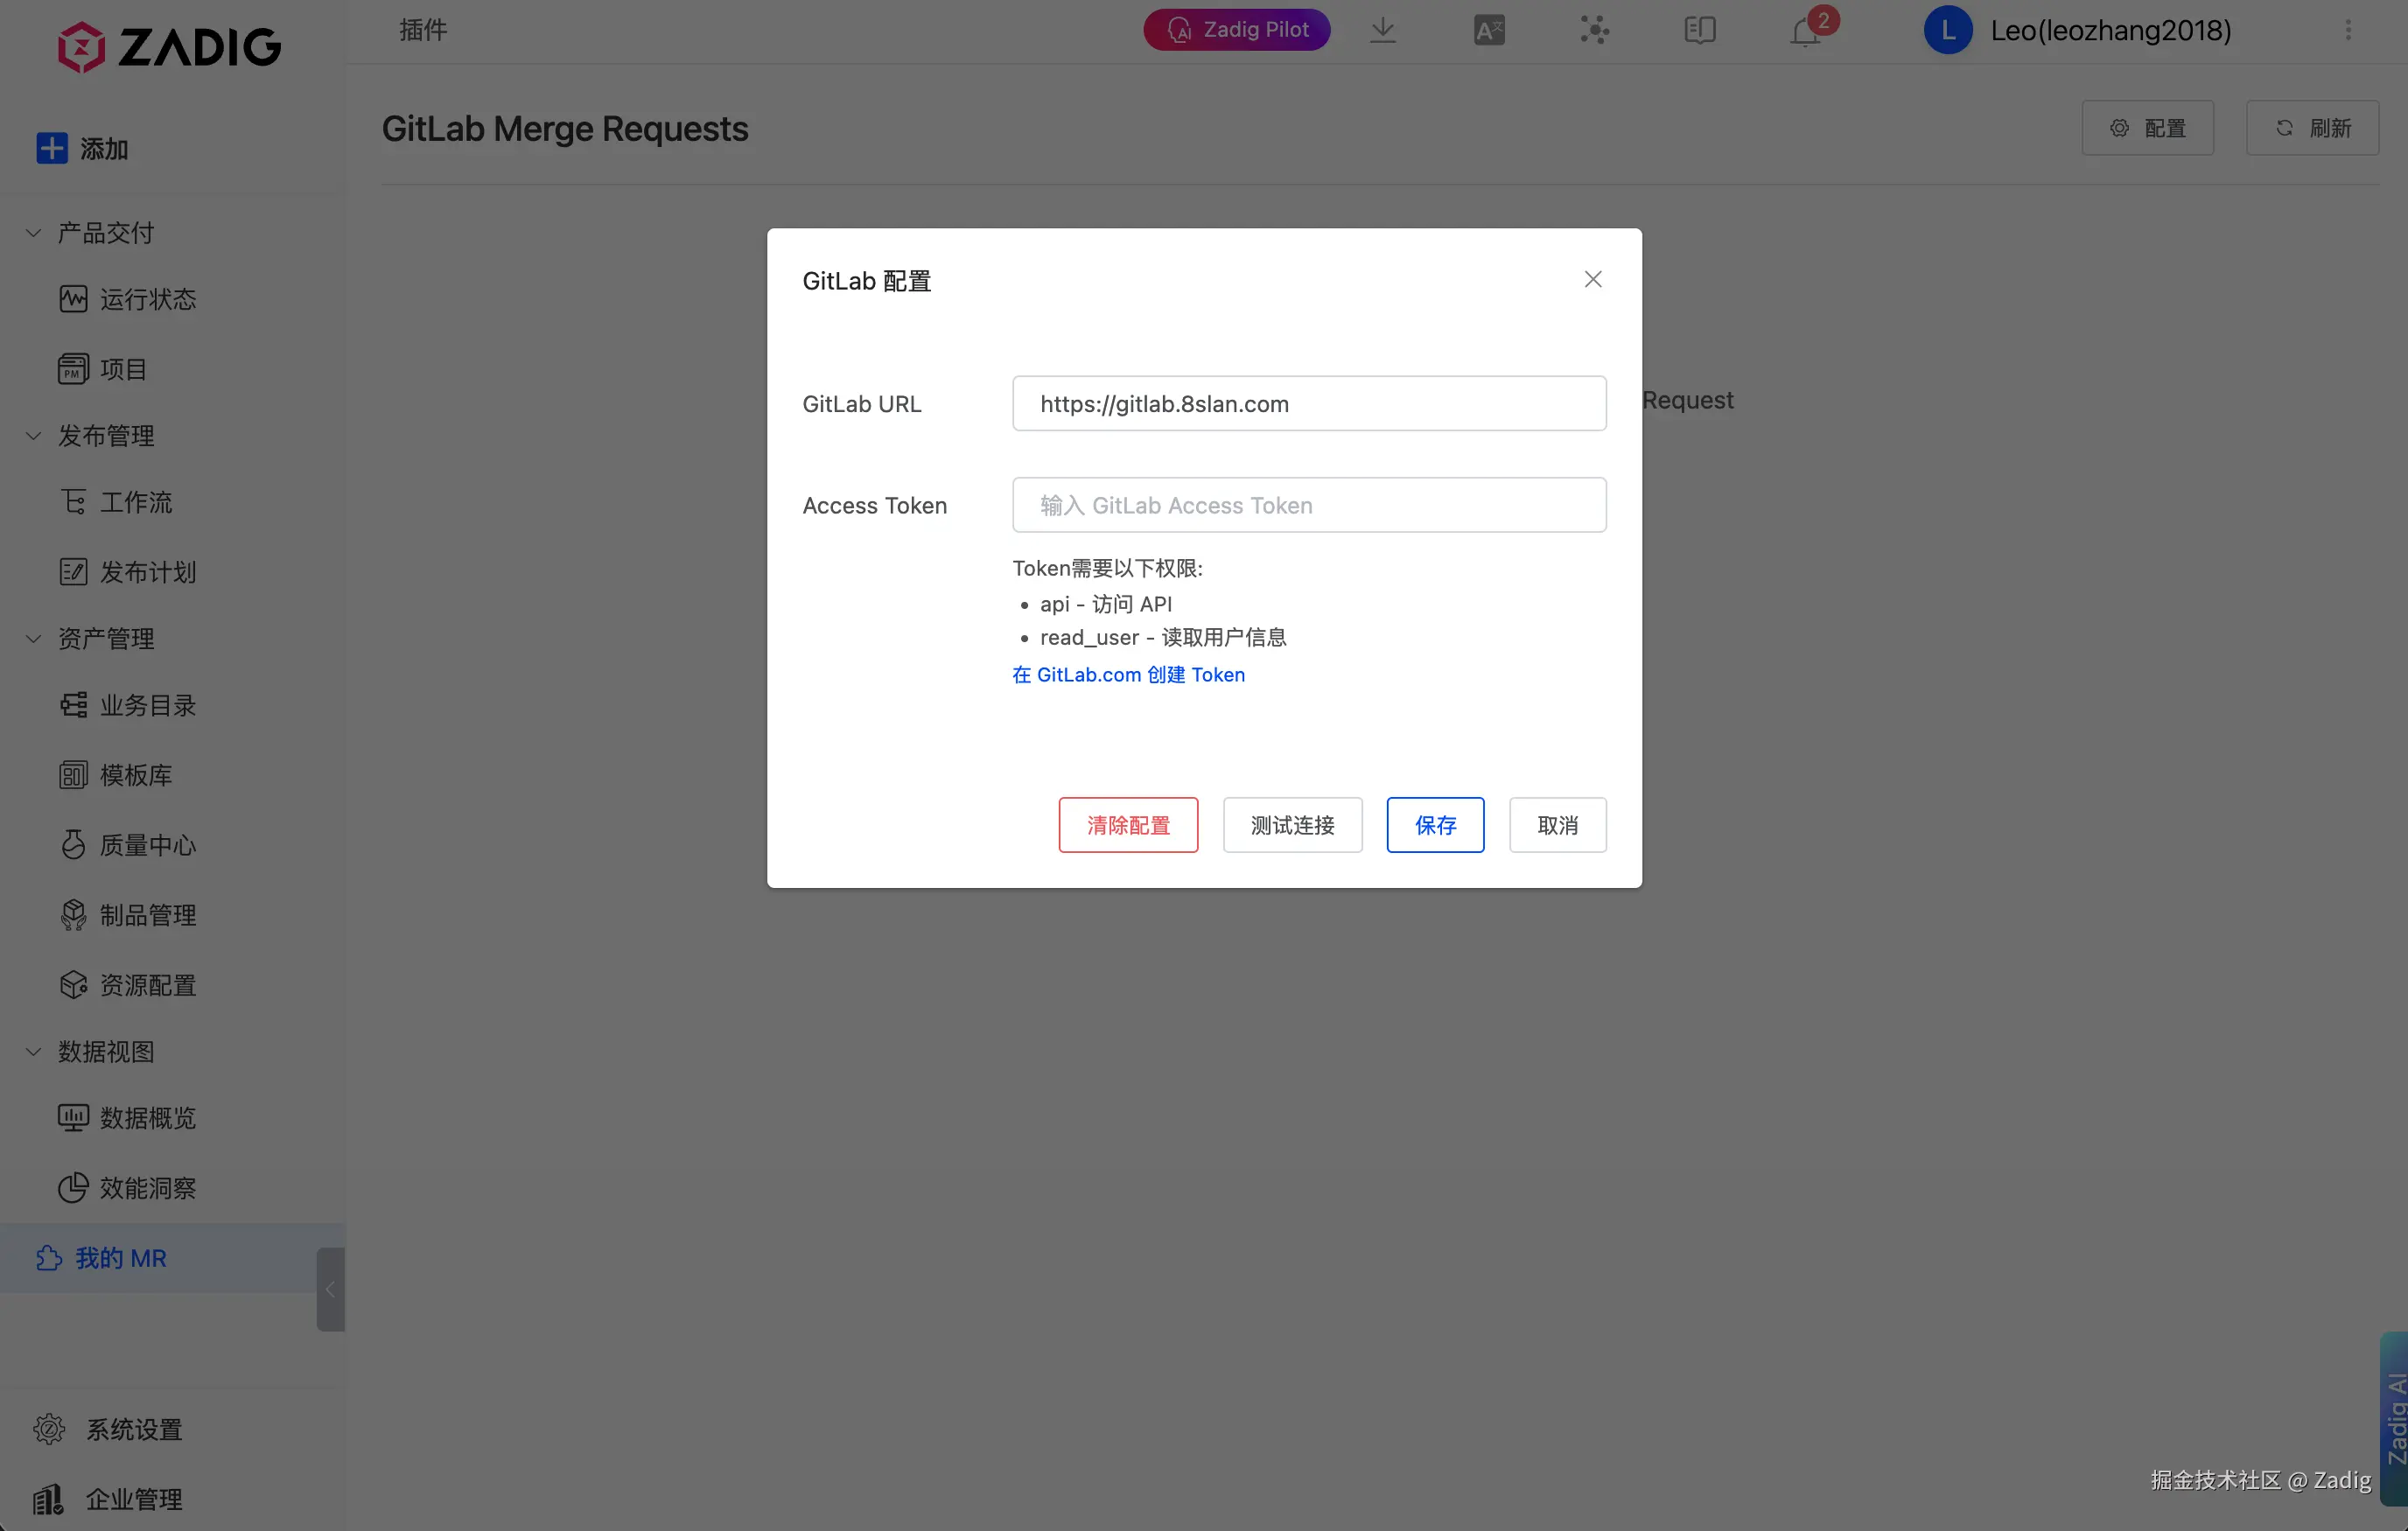Click the 测试连接 button

pos(1292,825)
